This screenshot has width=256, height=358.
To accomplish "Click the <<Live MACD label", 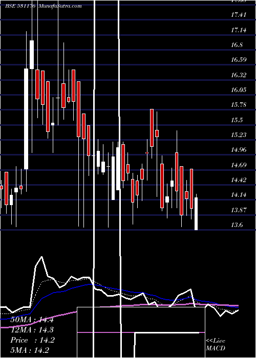I will click(216, 345).
